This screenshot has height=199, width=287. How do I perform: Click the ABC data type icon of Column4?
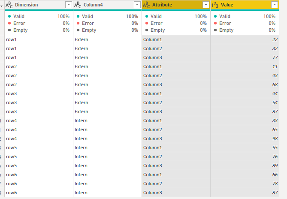coord(78,5)
